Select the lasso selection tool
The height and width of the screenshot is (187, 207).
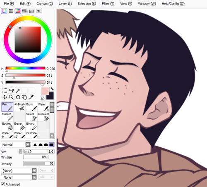coord(11,91)
